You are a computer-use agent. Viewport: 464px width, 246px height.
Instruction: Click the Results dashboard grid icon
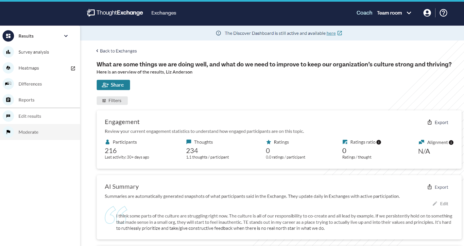click(x=8, y=36)
